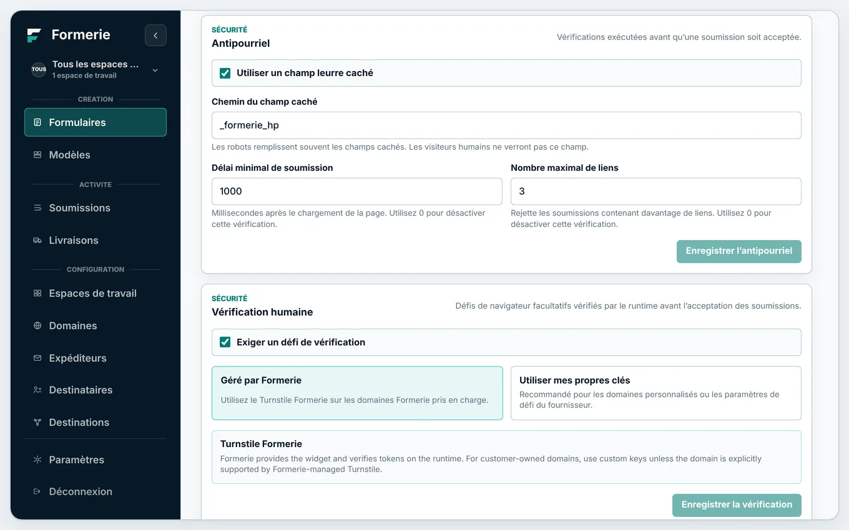The image size is (849, 530).
Task: Open the Expéditeurs page
Action: (96, 358)
